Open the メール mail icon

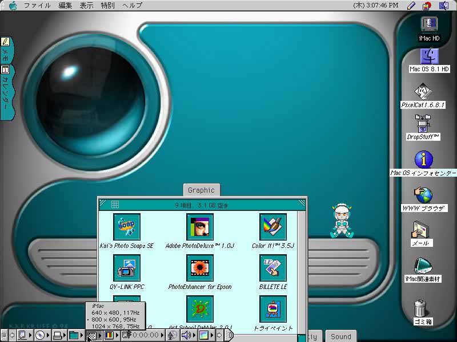click(x=421, y=230)
